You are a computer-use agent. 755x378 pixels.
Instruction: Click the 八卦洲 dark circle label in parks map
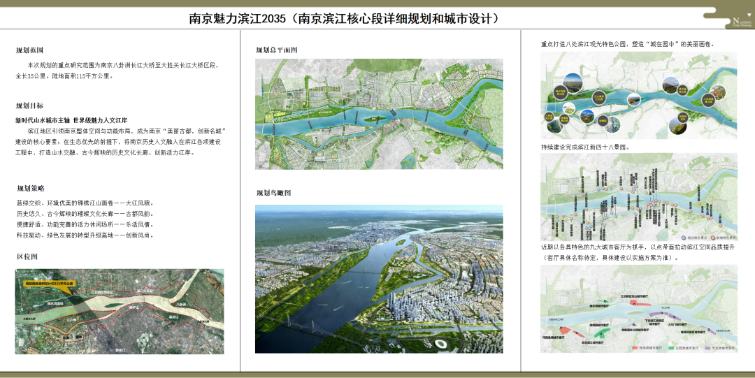click(708, 100)
